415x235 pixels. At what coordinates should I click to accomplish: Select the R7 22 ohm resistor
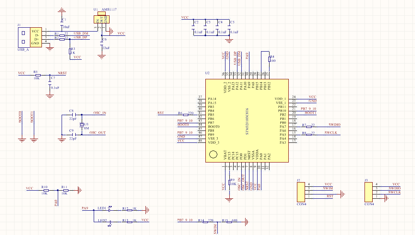coord(308,127)
